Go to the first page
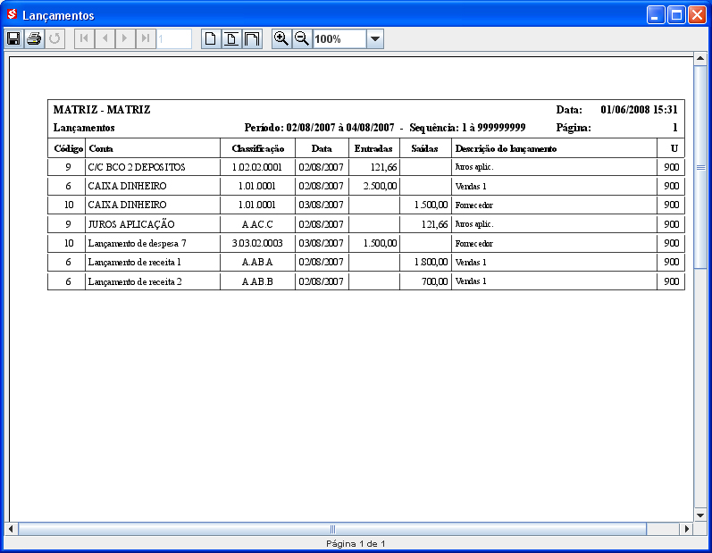 click(84, 38)
